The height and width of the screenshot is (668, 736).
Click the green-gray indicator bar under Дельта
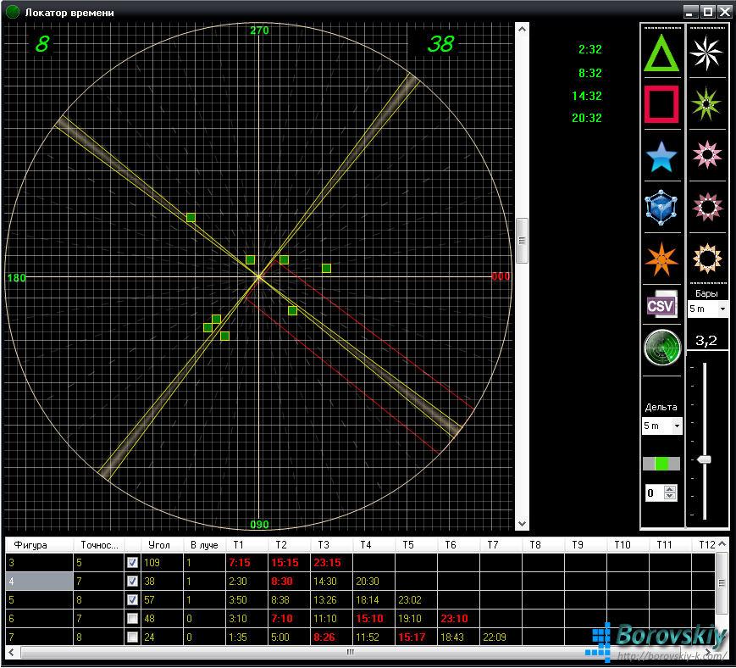point(661,464)
